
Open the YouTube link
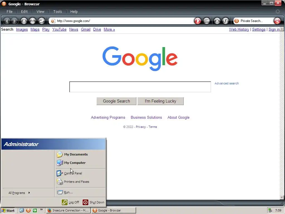click(x=59, y=30)
